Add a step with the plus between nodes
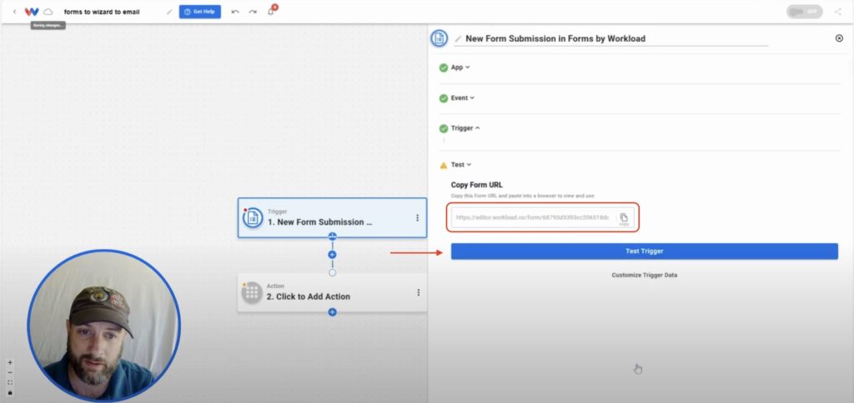Screen dimensions: 854x403 pos(332,255)
